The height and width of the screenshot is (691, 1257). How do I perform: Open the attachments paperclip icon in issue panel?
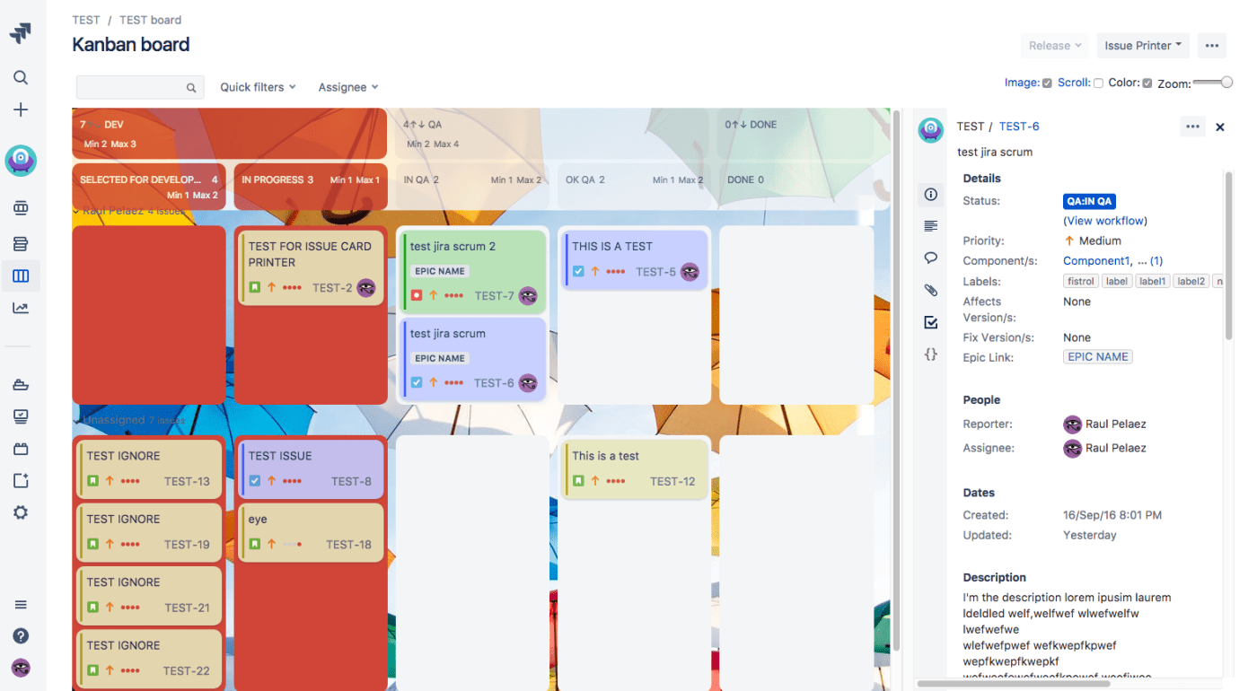[931, 290]
